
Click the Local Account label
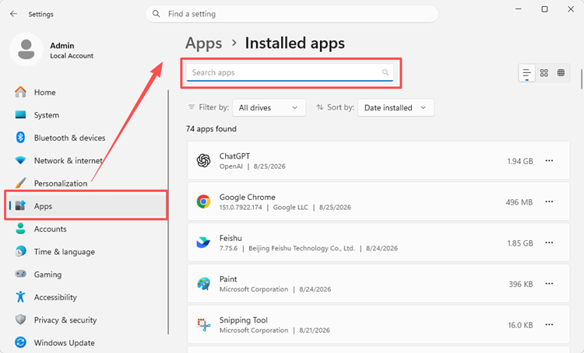tap(72, 56)
